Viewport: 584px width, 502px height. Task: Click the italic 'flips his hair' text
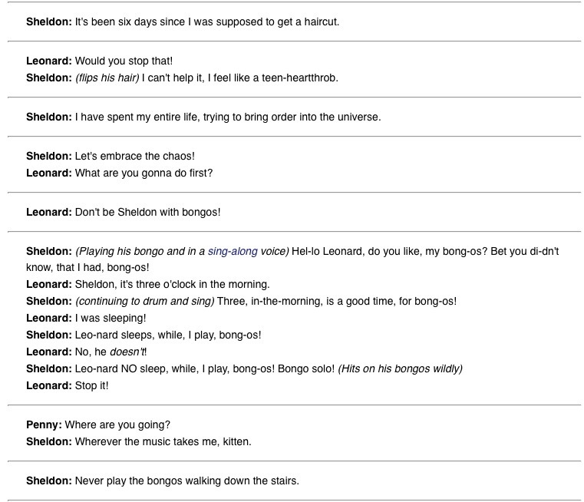[107, 78]
